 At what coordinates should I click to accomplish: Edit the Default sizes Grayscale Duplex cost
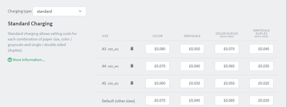261,100
